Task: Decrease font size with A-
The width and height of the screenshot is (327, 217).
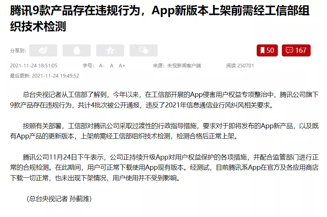Action: 102,66
